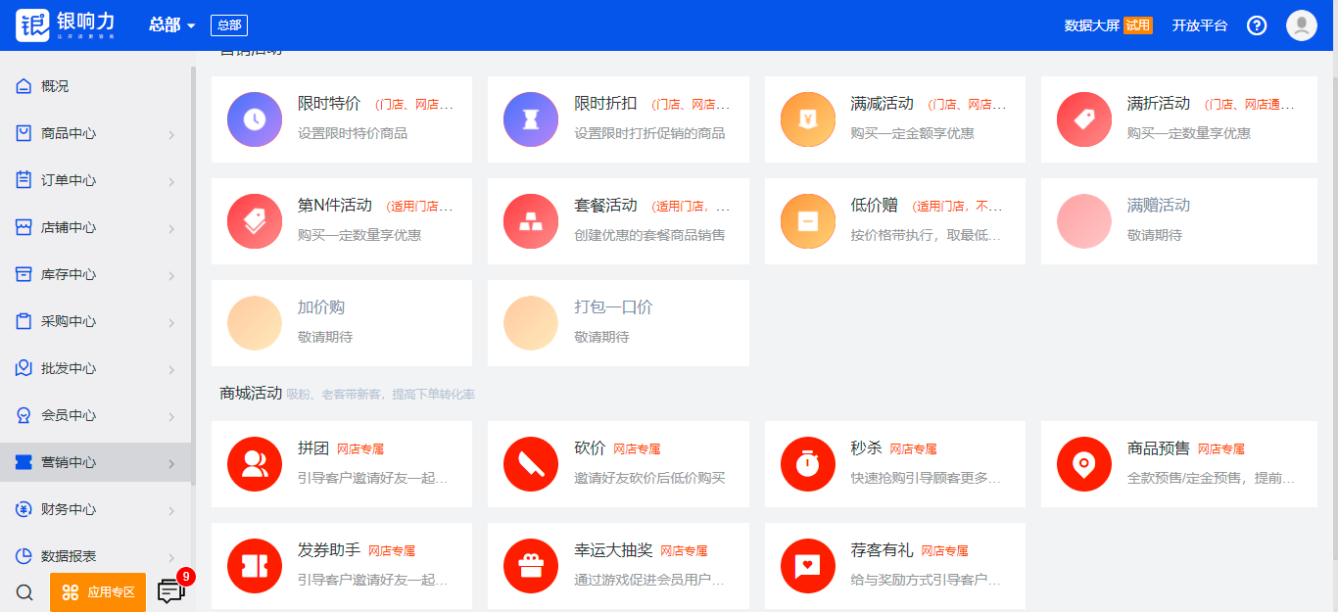Click the 秒杀 stopwatch icon
The image size is (1338, 612).
tap(807, 464)
